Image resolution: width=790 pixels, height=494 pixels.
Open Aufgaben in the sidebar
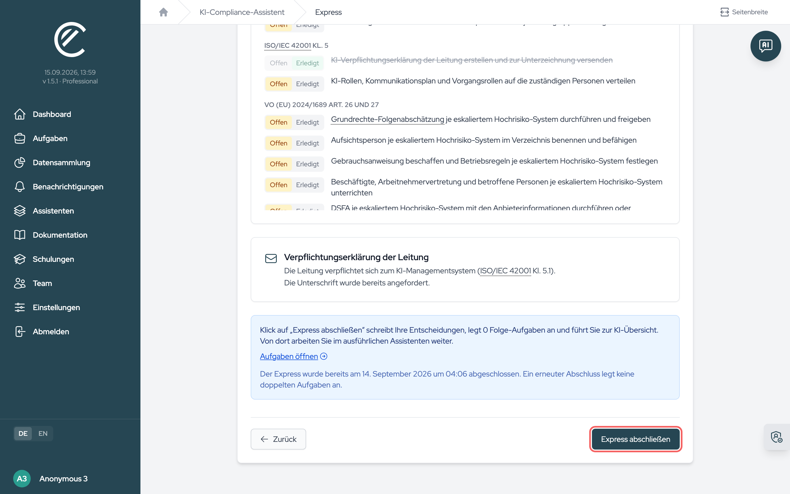click(x=50, y=139)
